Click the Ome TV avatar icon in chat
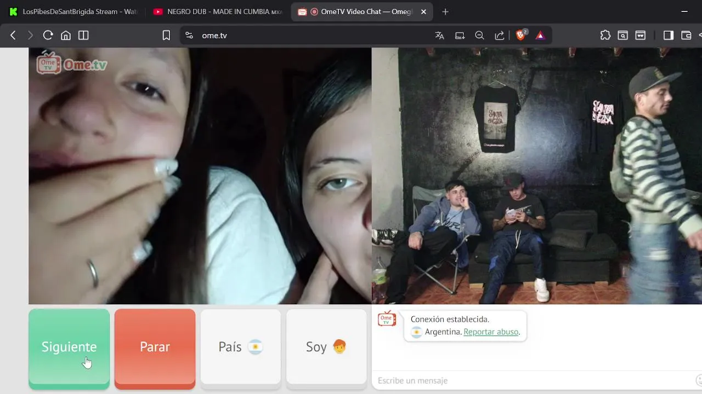Viewport: 702px width, 394px height. (387, 318)
